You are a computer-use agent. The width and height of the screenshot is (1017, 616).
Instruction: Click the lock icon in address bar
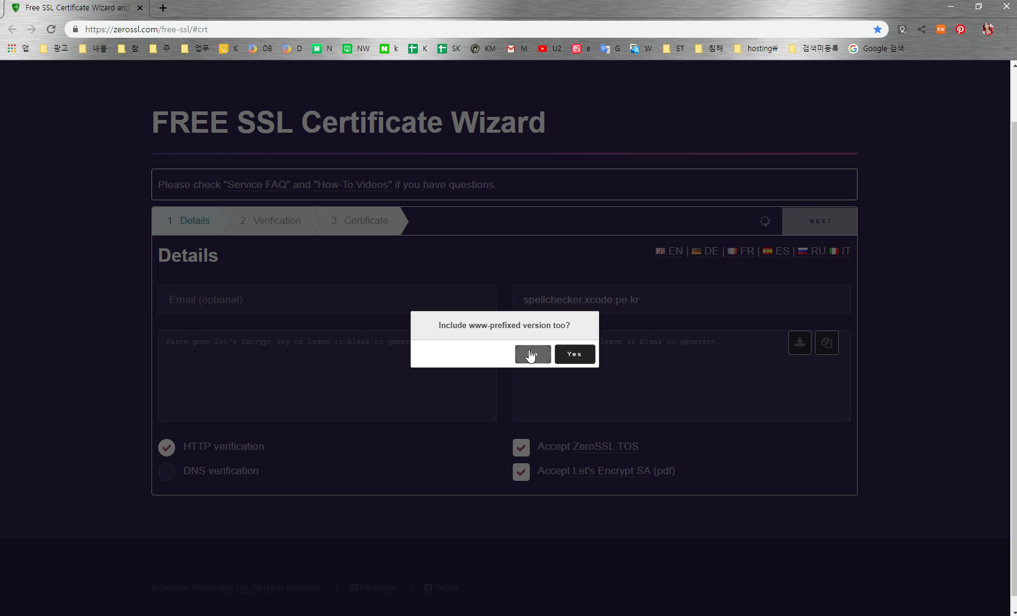(75, 29)
